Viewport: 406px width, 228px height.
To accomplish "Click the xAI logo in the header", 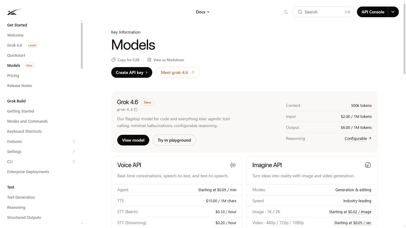I will tap(15, 12).
